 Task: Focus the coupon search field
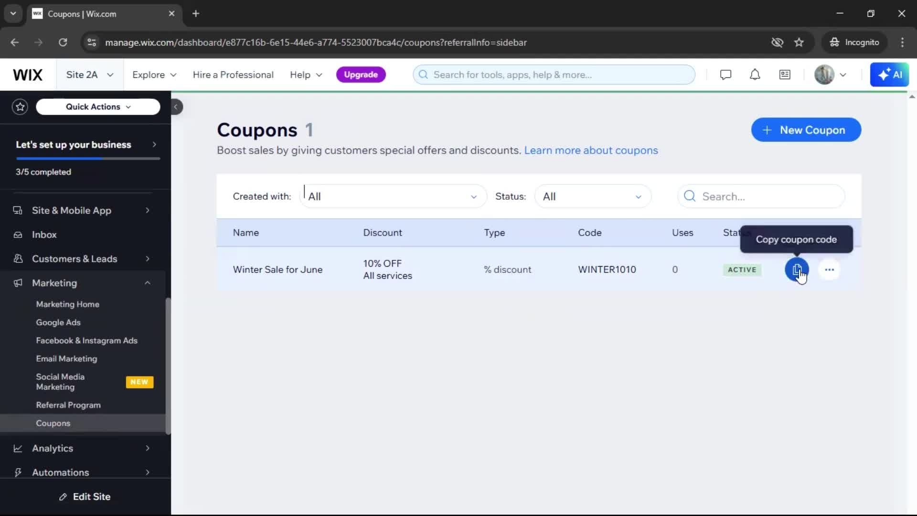pos(761,196)
